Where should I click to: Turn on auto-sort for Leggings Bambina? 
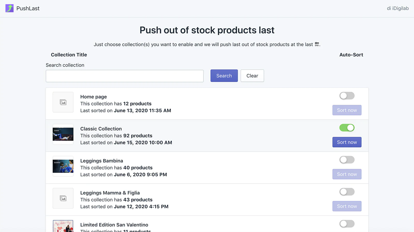tap(347, 160)
